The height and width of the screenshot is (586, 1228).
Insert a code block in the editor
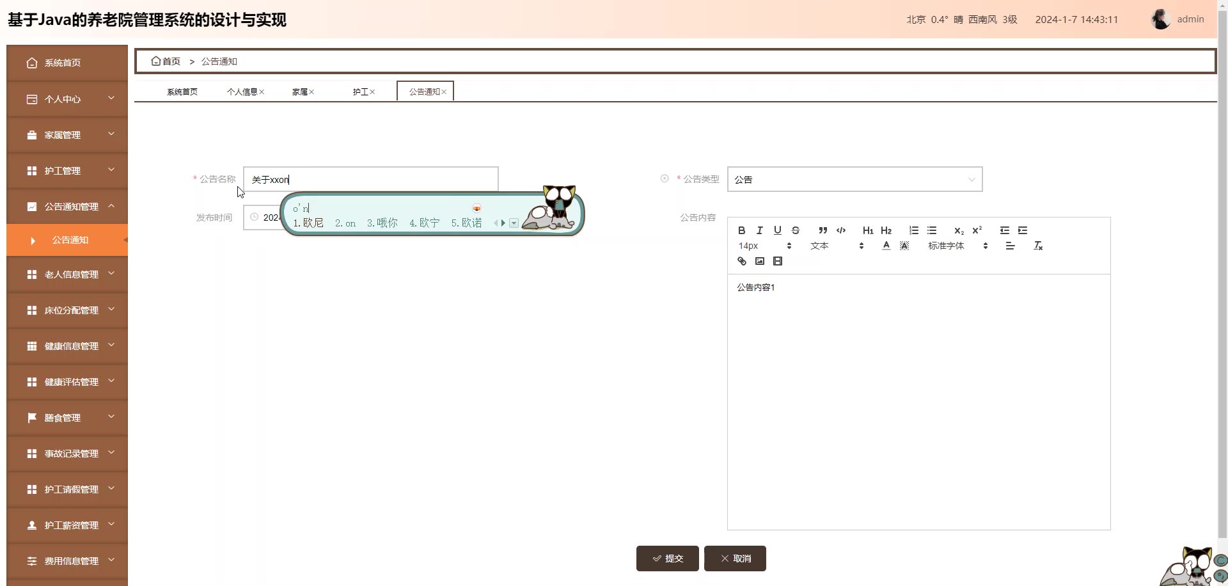[841, 230]
